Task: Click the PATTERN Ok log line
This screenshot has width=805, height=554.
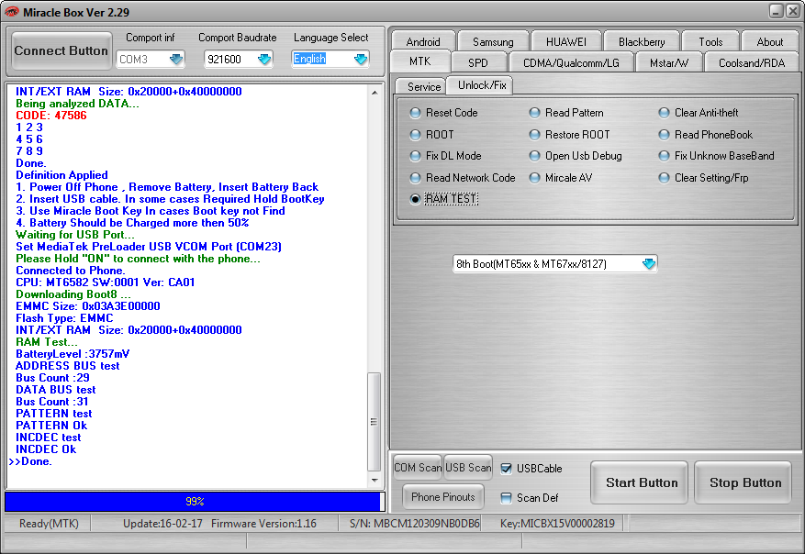Action: click(51, 426)
